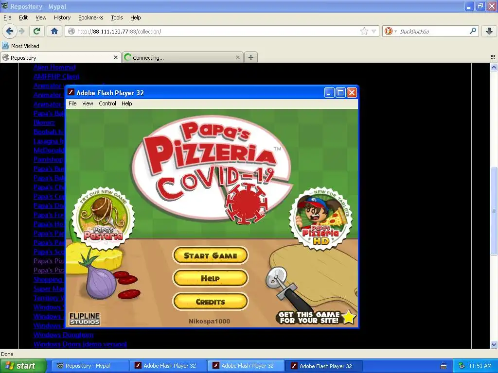Open the Windows Doors (demo version) link
Viewport: 498px width, 373px height.
80,344
